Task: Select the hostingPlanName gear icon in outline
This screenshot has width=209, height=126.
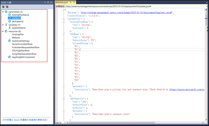Action: click(9, 15)
